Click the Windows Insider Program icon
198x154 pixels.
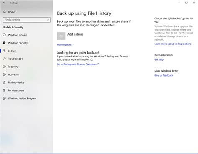point(4,98)
